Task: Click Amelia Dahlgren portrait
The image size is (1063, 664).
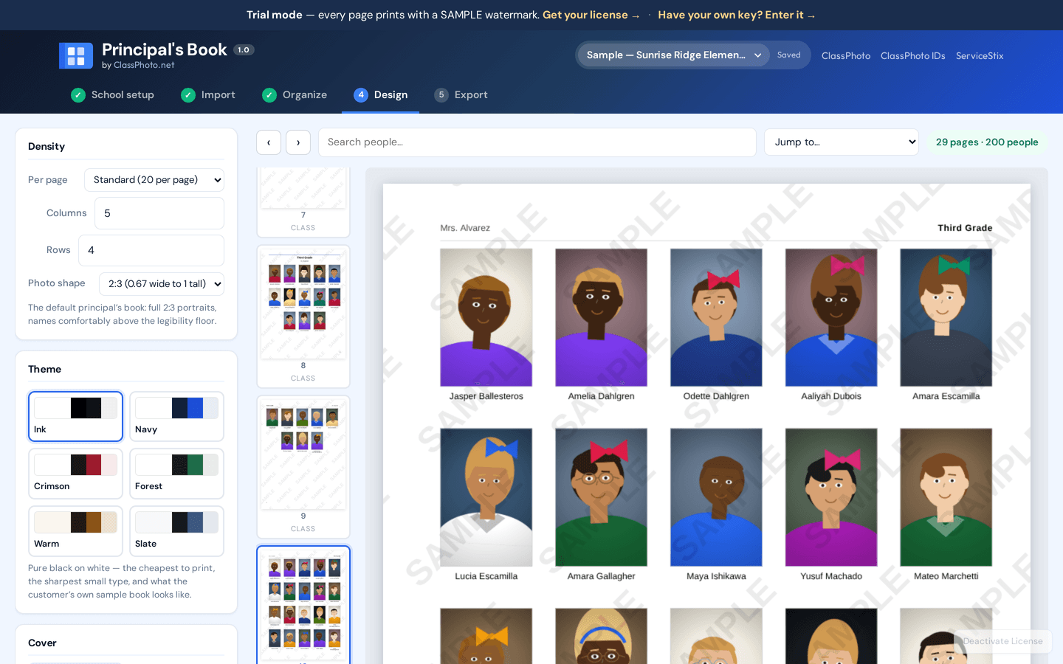Action: click(602, 317)
